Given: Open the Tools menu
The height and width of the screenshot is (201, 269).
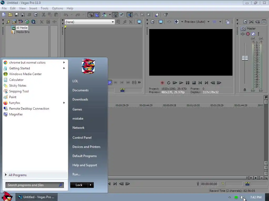Looking at the screenshot, I should (x=44, y=8).
